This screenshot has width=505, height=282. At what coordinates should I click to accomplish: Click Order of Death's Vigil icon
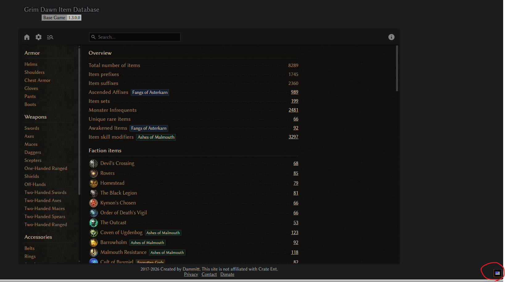(93, 213)
